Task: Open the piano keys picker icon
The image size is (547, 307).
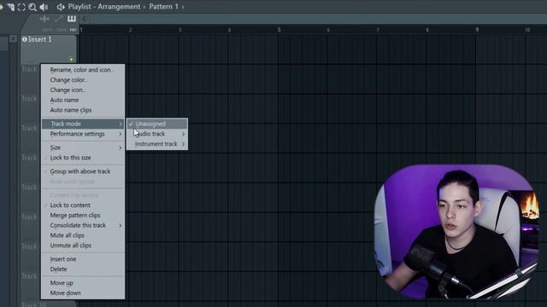Action: tap(72, 19)
